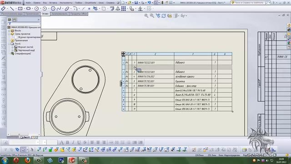The height and width of the screenshot is (164, 291).
Task: Click the green cube icon in bottom toolbar
Action: coord(50,149)
